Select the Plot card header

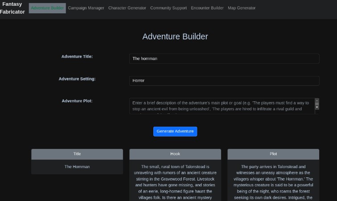point(273,154)
